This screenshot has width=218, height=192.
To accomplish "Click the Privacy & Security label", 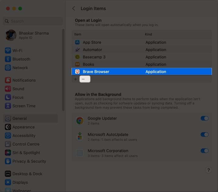I will [29, 161].
